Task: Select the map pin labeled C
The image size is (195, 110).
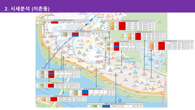Action: tap(56, 40)
